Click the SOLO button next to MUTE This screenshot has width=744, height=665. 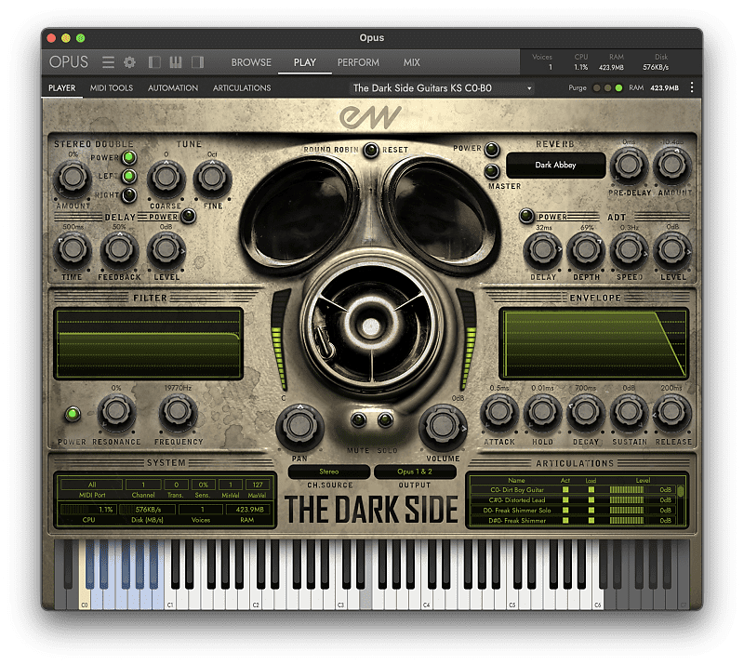(x=386, y=419)
